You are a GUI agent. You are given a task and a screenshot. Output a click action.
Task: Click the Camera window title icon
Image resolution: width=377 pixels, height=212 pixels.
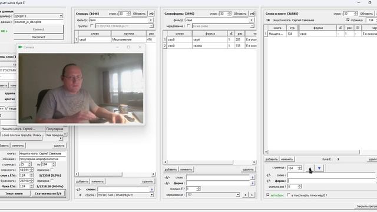[21, 47]
